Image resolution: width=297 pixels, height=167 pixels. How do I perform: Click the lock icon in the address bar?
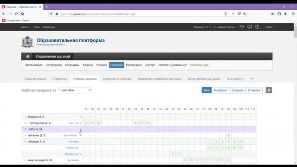coord(57,14)
